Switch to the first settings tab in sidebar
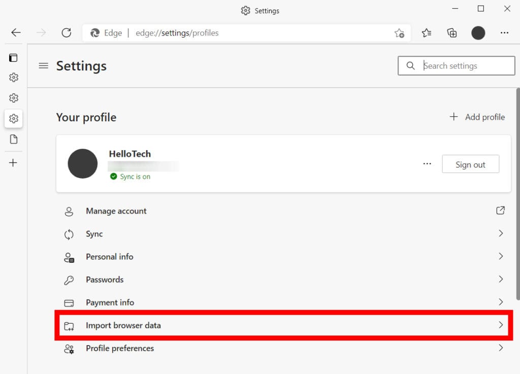 pyautogui.click(x=14, y=78)
